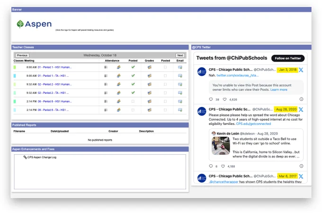Check grades Posted box for 2:14 PM Period 8 HS1 Human
This screenshot has width=322, height=213.
click(165, 101)
